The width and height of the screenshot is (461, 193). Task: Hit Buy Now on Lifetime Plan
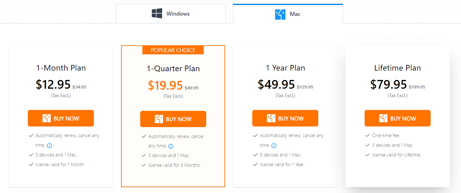[397, 118]
